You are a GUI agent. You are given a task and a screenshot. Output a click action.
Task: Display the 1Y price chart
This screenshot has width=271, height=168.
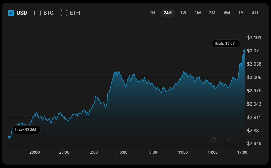pos(241,13)
